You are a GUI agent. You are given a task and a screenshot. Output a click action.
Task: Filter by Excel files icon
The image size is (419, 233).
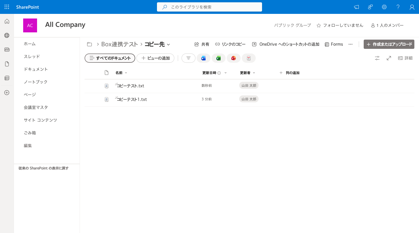coord(219,58)
